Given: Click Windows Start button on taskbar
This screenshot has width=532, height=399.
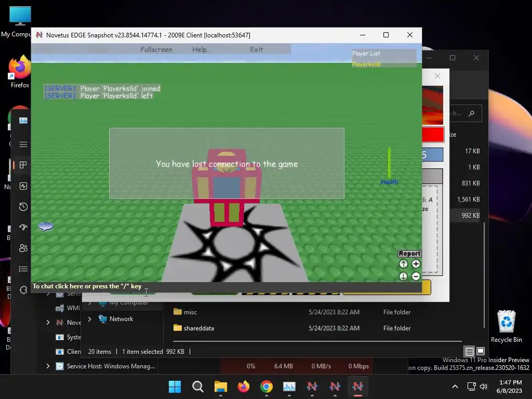Looking at the screenshot, I should [175, 387].
